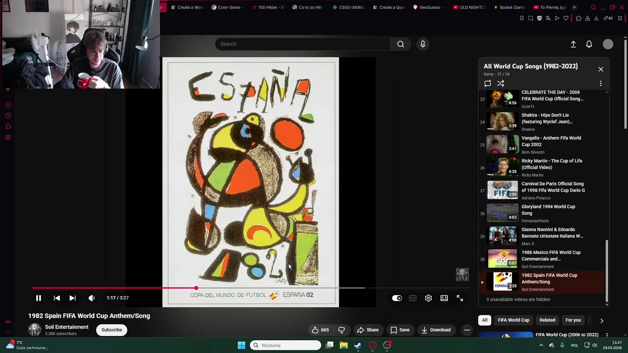Click the browser heart bookmark icon
The width and height of the screenshot is (628, 353).
pos(566,18)
